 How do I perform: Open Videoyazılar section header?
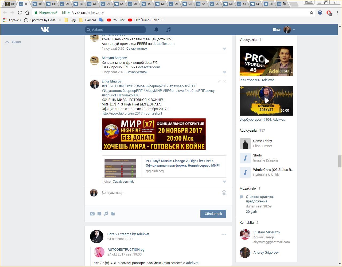[x=248, y=40]
